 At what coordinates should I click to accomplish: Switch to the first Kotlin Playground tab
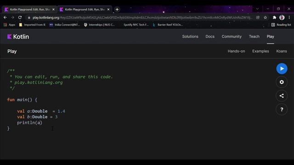(29, 9)
